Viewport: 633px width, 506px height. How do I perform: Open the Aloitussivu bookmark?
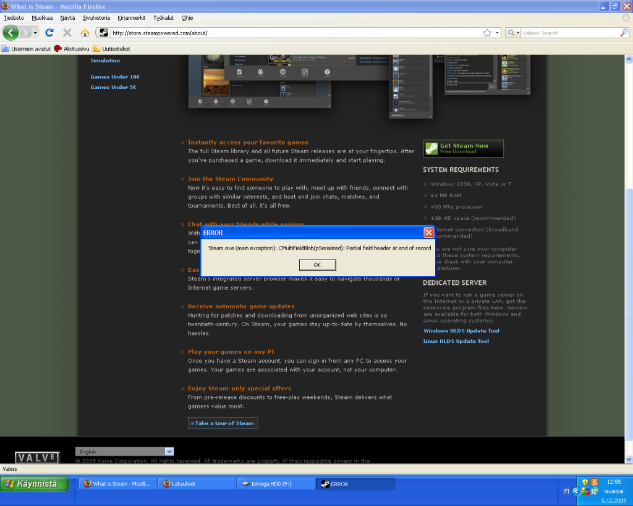tap(72, 49)
